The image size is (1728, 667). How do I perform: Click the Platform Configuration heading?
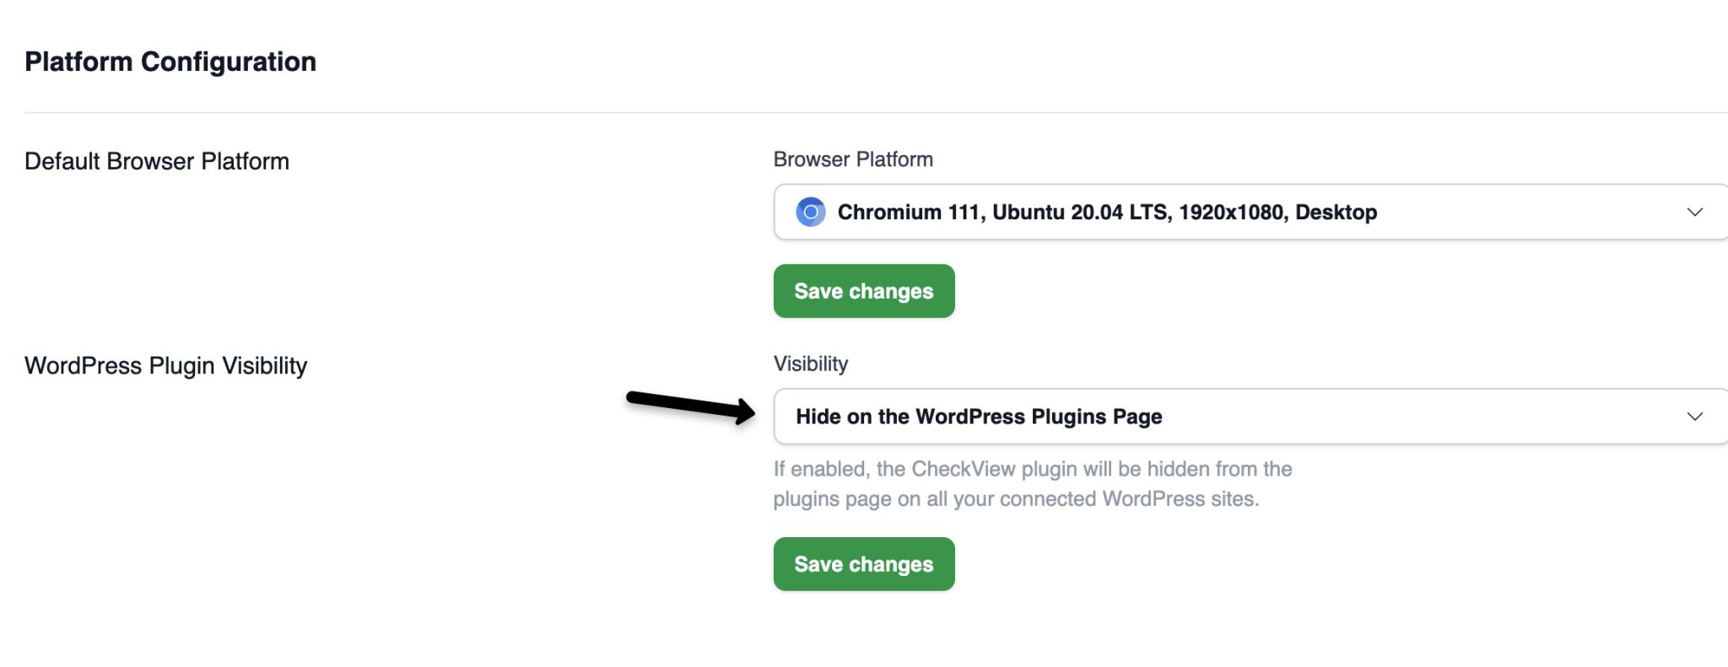point(170,60)
